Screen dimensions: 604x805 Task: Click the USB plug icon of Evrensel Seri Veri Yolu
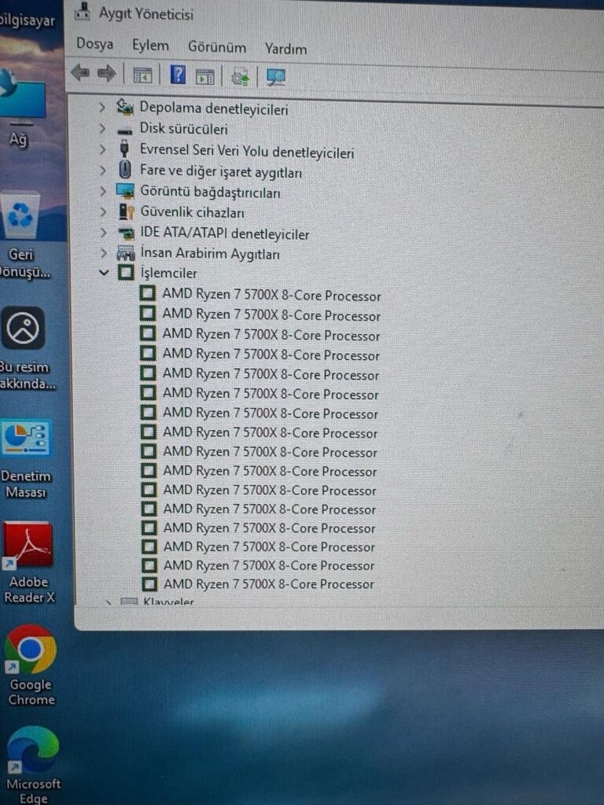click(124, 149)
